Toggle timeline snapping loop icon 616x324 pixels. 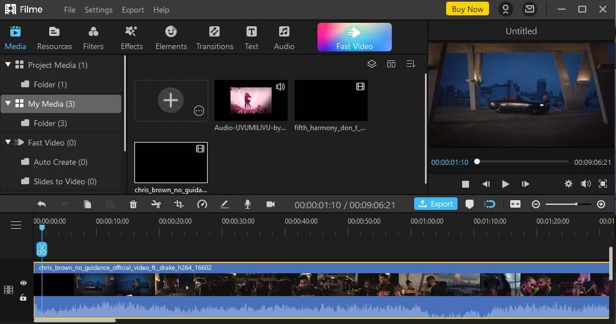490,204
